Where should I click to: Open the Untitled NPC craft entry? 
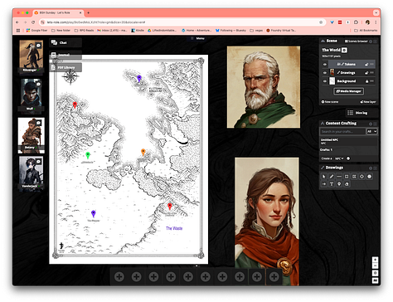point(348,141)
